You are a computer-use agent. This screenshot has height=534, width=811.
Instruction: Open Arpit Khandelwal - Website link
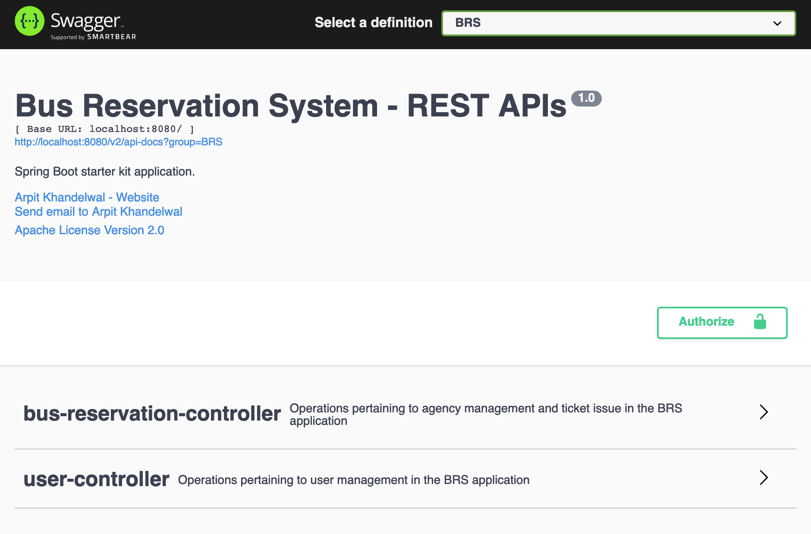click(87, 197)
